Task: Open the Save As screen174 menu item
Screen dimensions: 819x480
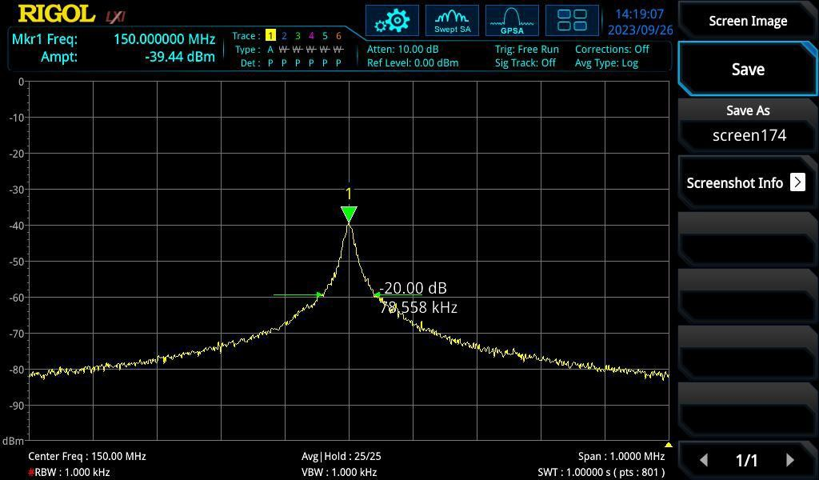Action: [x=747, y=125]
